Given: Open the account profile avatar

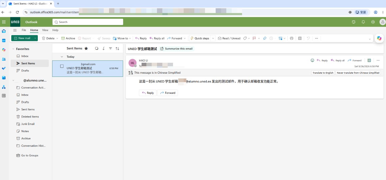Looking at the screenshot, I should [383, 22].
